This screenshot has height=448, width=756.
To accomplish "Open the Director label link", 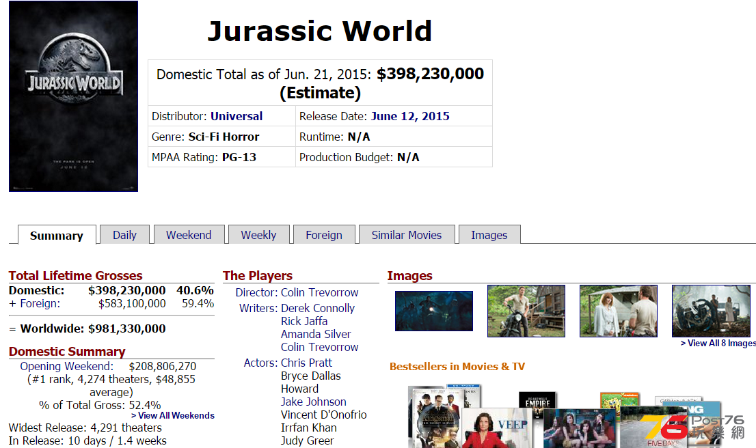I will 256,292.
